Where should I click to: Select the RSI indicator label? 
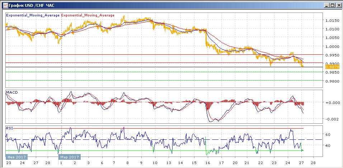pos(9,128)
